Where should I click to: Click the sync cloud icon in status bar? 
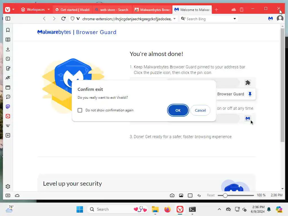(17, 195)
